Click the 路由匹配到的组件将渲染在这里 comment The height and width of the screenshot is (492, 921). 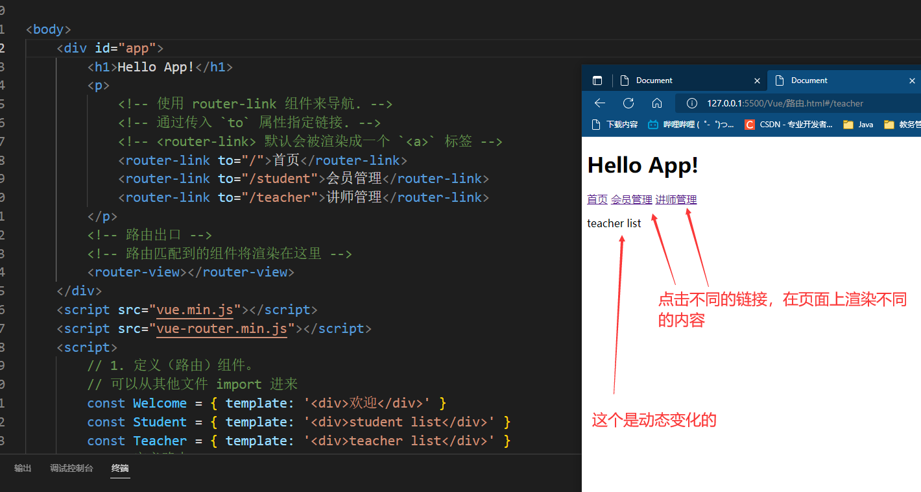(220, 254)
